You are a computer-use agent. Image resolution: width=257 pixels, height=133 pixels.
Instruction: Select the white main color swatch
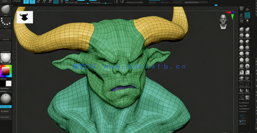point(9,83)
